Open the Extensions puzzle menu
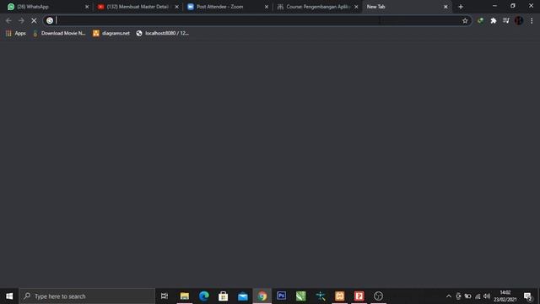This screenshot has width=540, height=304. [493, 20]
